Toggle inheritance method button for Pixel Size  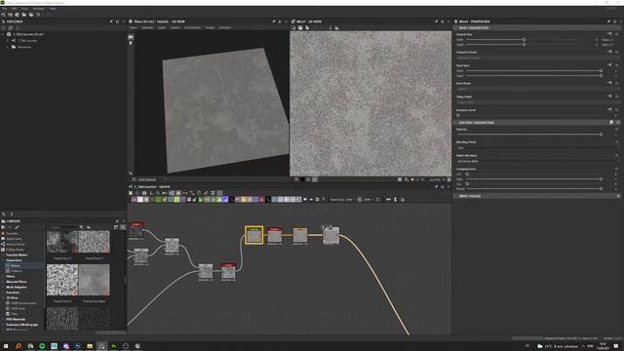pos(609,65)
